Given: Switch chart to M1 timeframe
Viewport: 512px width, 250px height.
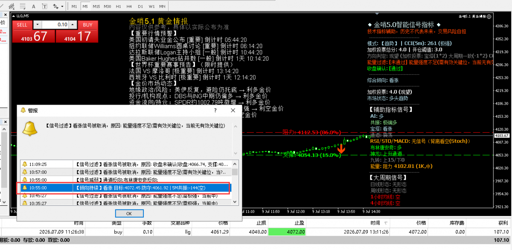Looking at the screenshot, I should [x=74, y=6].
